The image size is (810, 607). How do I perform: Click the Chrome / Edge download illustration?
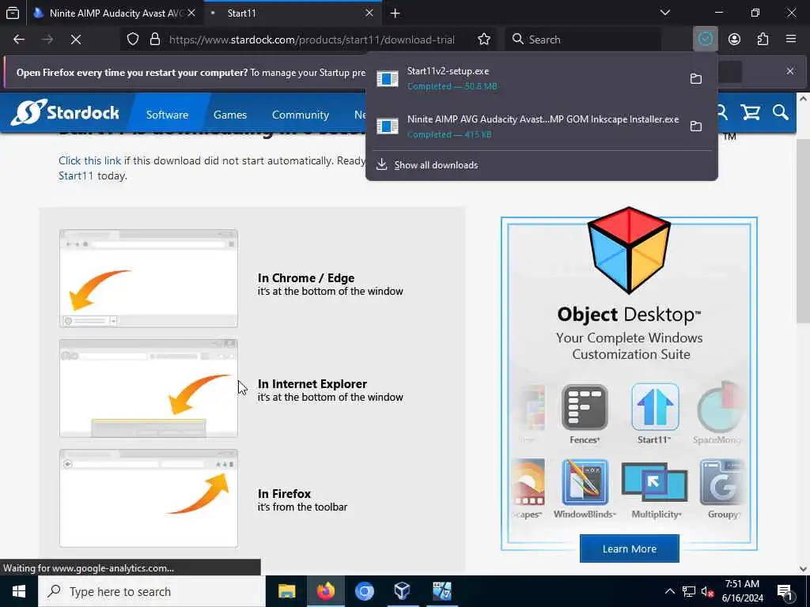(148, 278)
